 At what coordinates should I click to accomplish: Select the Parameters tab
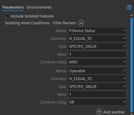pos(13,7)
